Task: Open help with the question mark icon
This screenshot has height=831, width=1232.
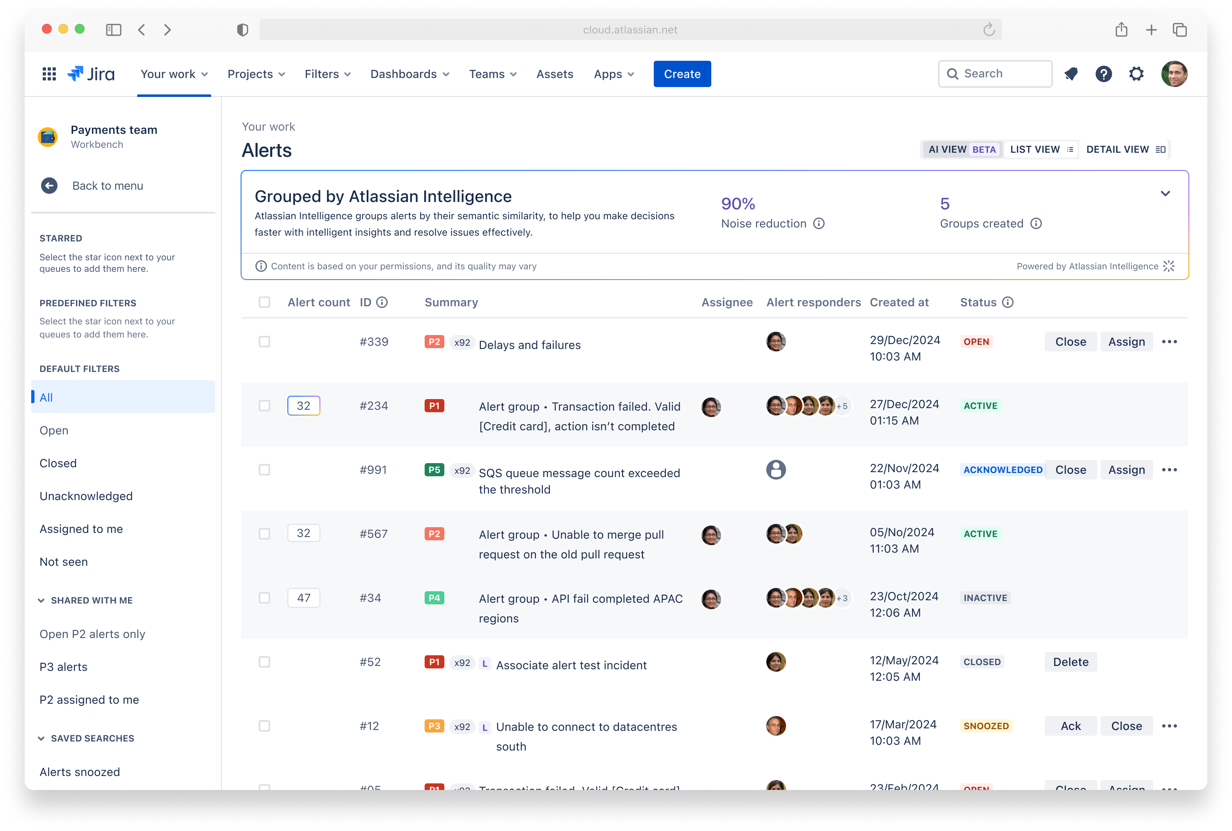Action: tap(1104, 73)
